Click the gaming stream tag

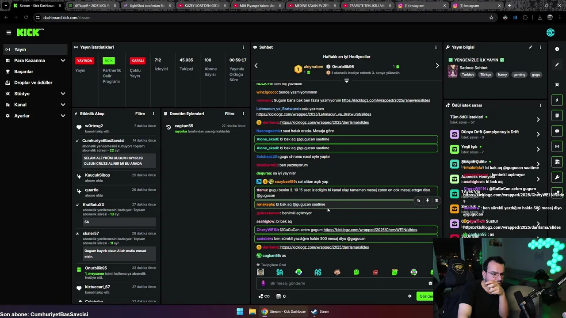[519, 75]
